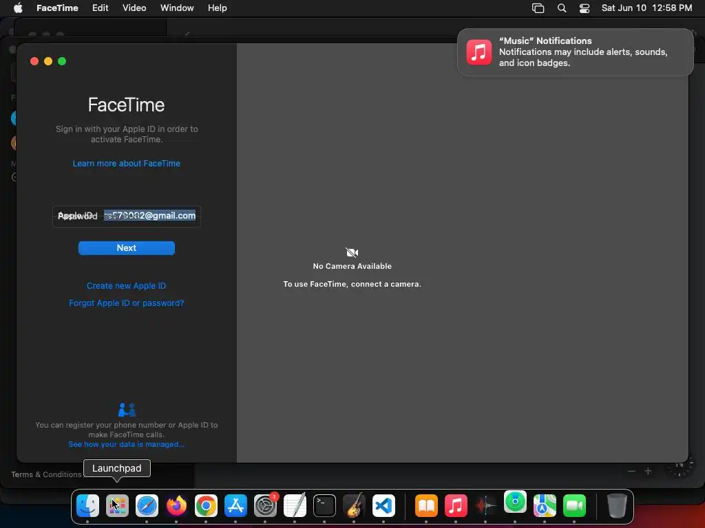Open TextEdit from the dock

pos(295,505)
